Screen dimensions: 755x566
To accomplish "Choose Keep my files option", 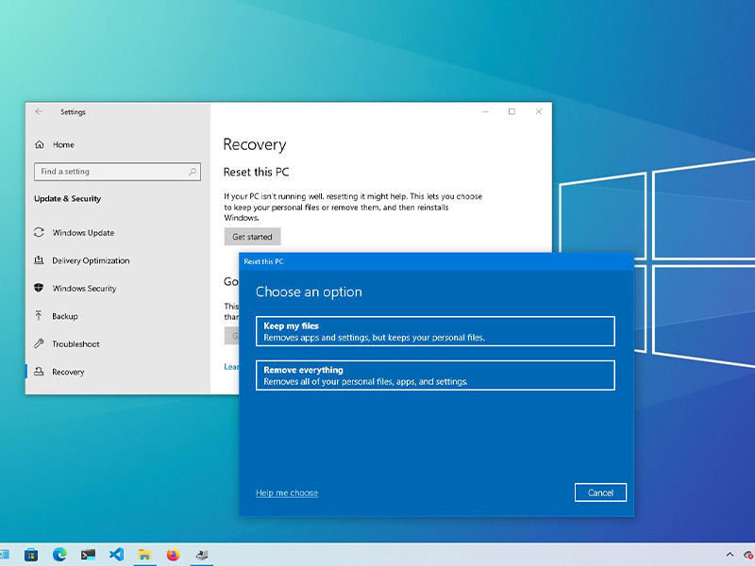I will pyautogui.click(x=435, y=331).
